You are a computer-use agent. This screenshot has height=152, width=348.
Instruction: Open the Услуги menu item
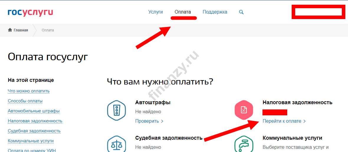pyautogui.click(x=155, y=12)
